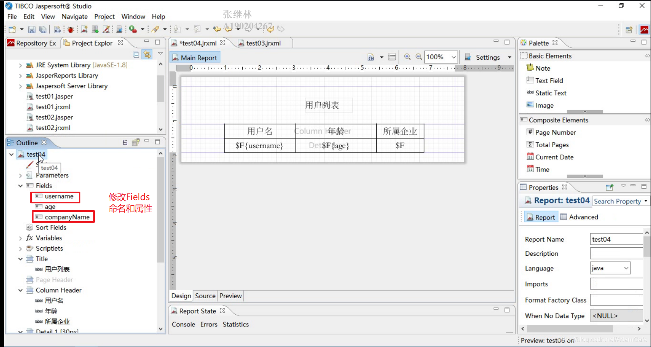The height and width of the screenshot is (347, 651).
Task: Click the Outline thumbnail view icon
Action: coord(136,142)
